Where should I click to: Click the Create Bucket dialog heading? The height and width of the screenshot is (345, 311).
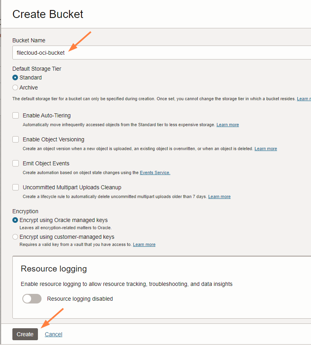(x=48, y=14)
